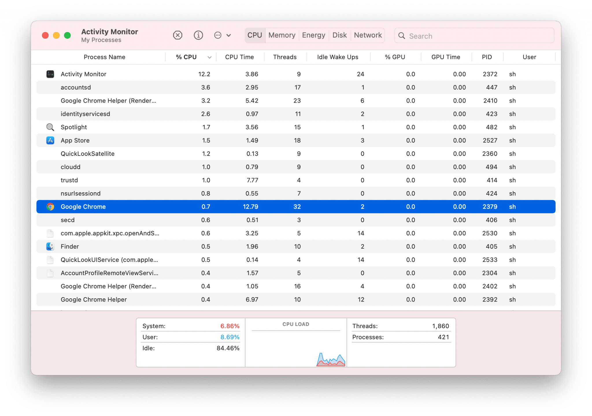Viewport: 592px width, 416px height.
Task: Sort by Process Name column
Action: click(x=104, y=57)
